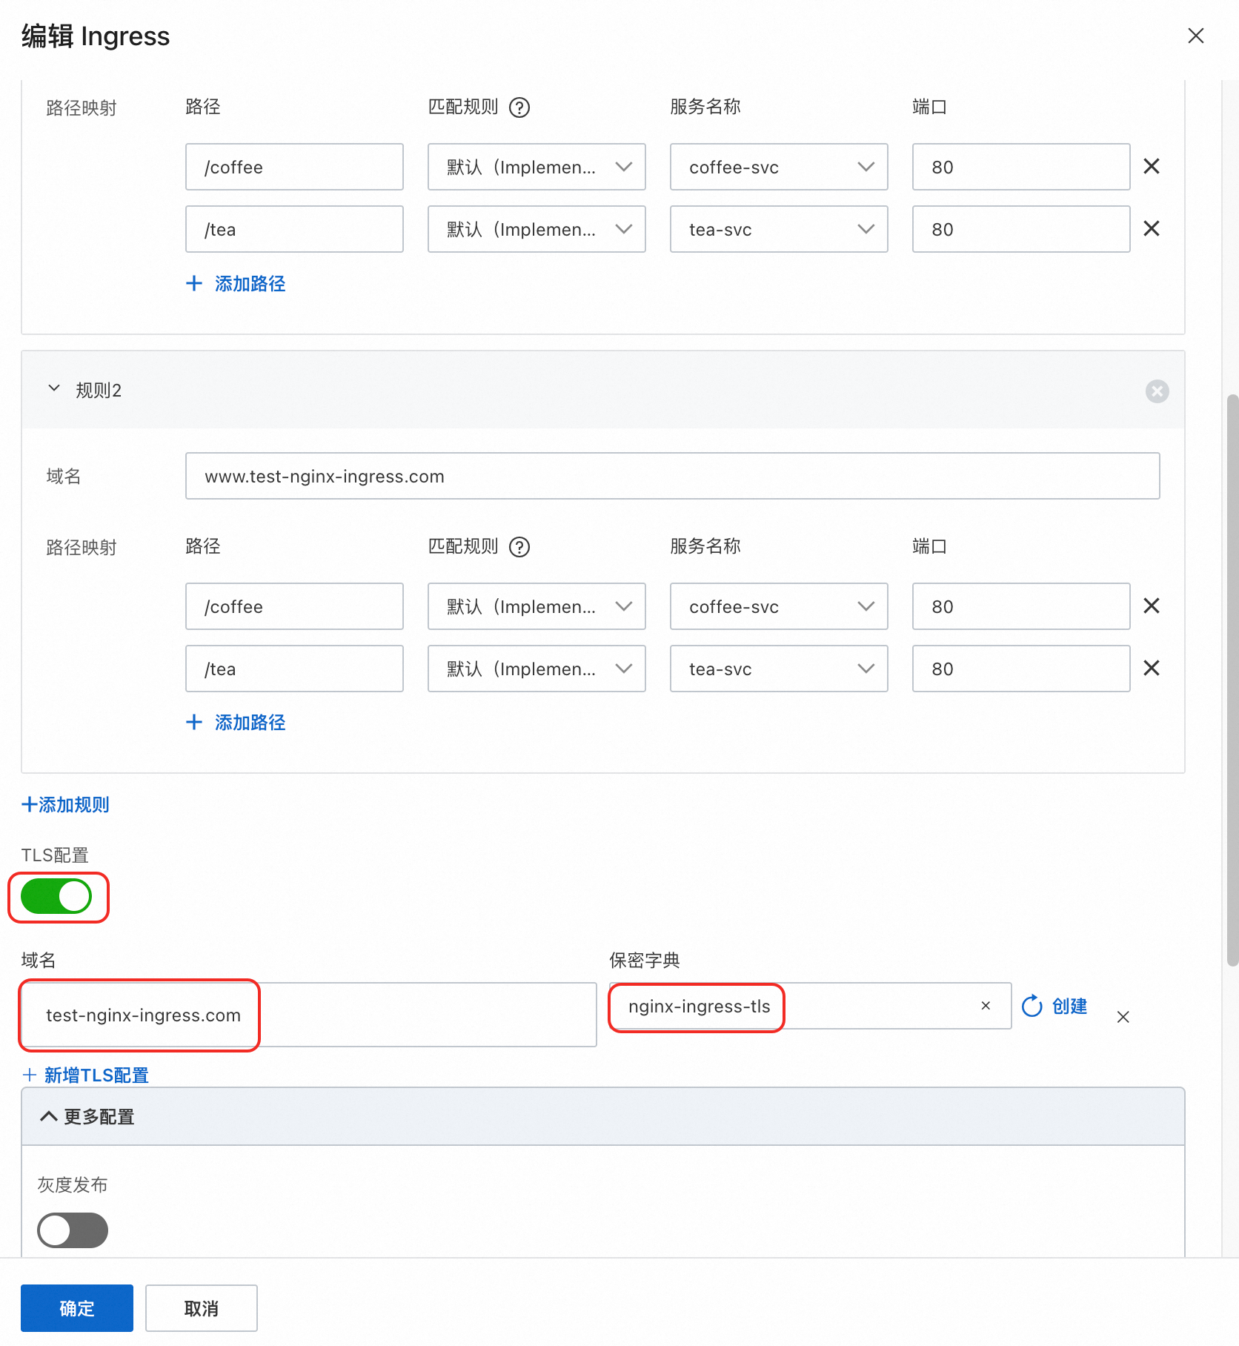
Task: Collapse the 更多配置 section
Action: pos(49,1116)
